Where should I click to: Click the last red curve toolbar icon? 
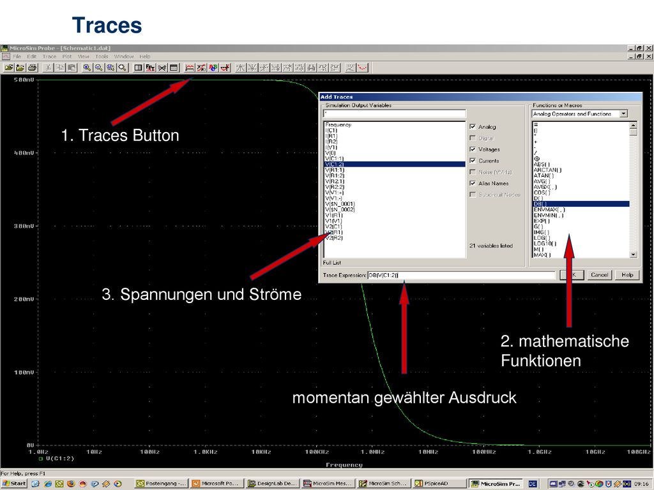363,68
